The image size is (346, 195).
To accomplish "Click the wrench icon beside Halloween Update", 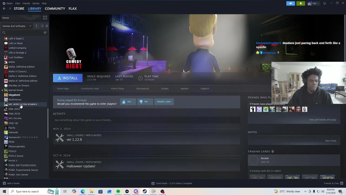I will 59,164.
